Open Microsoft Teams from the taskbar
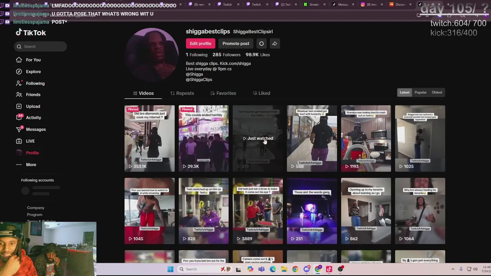This screenshot has height=276, width=491. point(262,269)
